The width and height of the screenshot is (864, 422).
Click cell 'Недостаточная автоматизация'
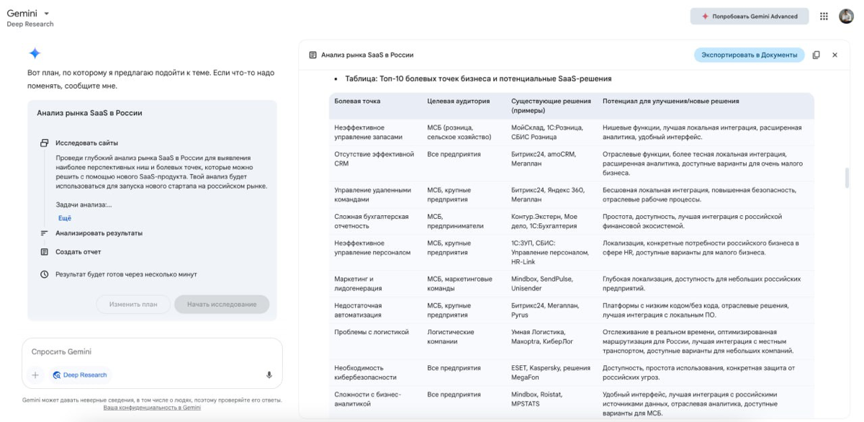[358, 310]
